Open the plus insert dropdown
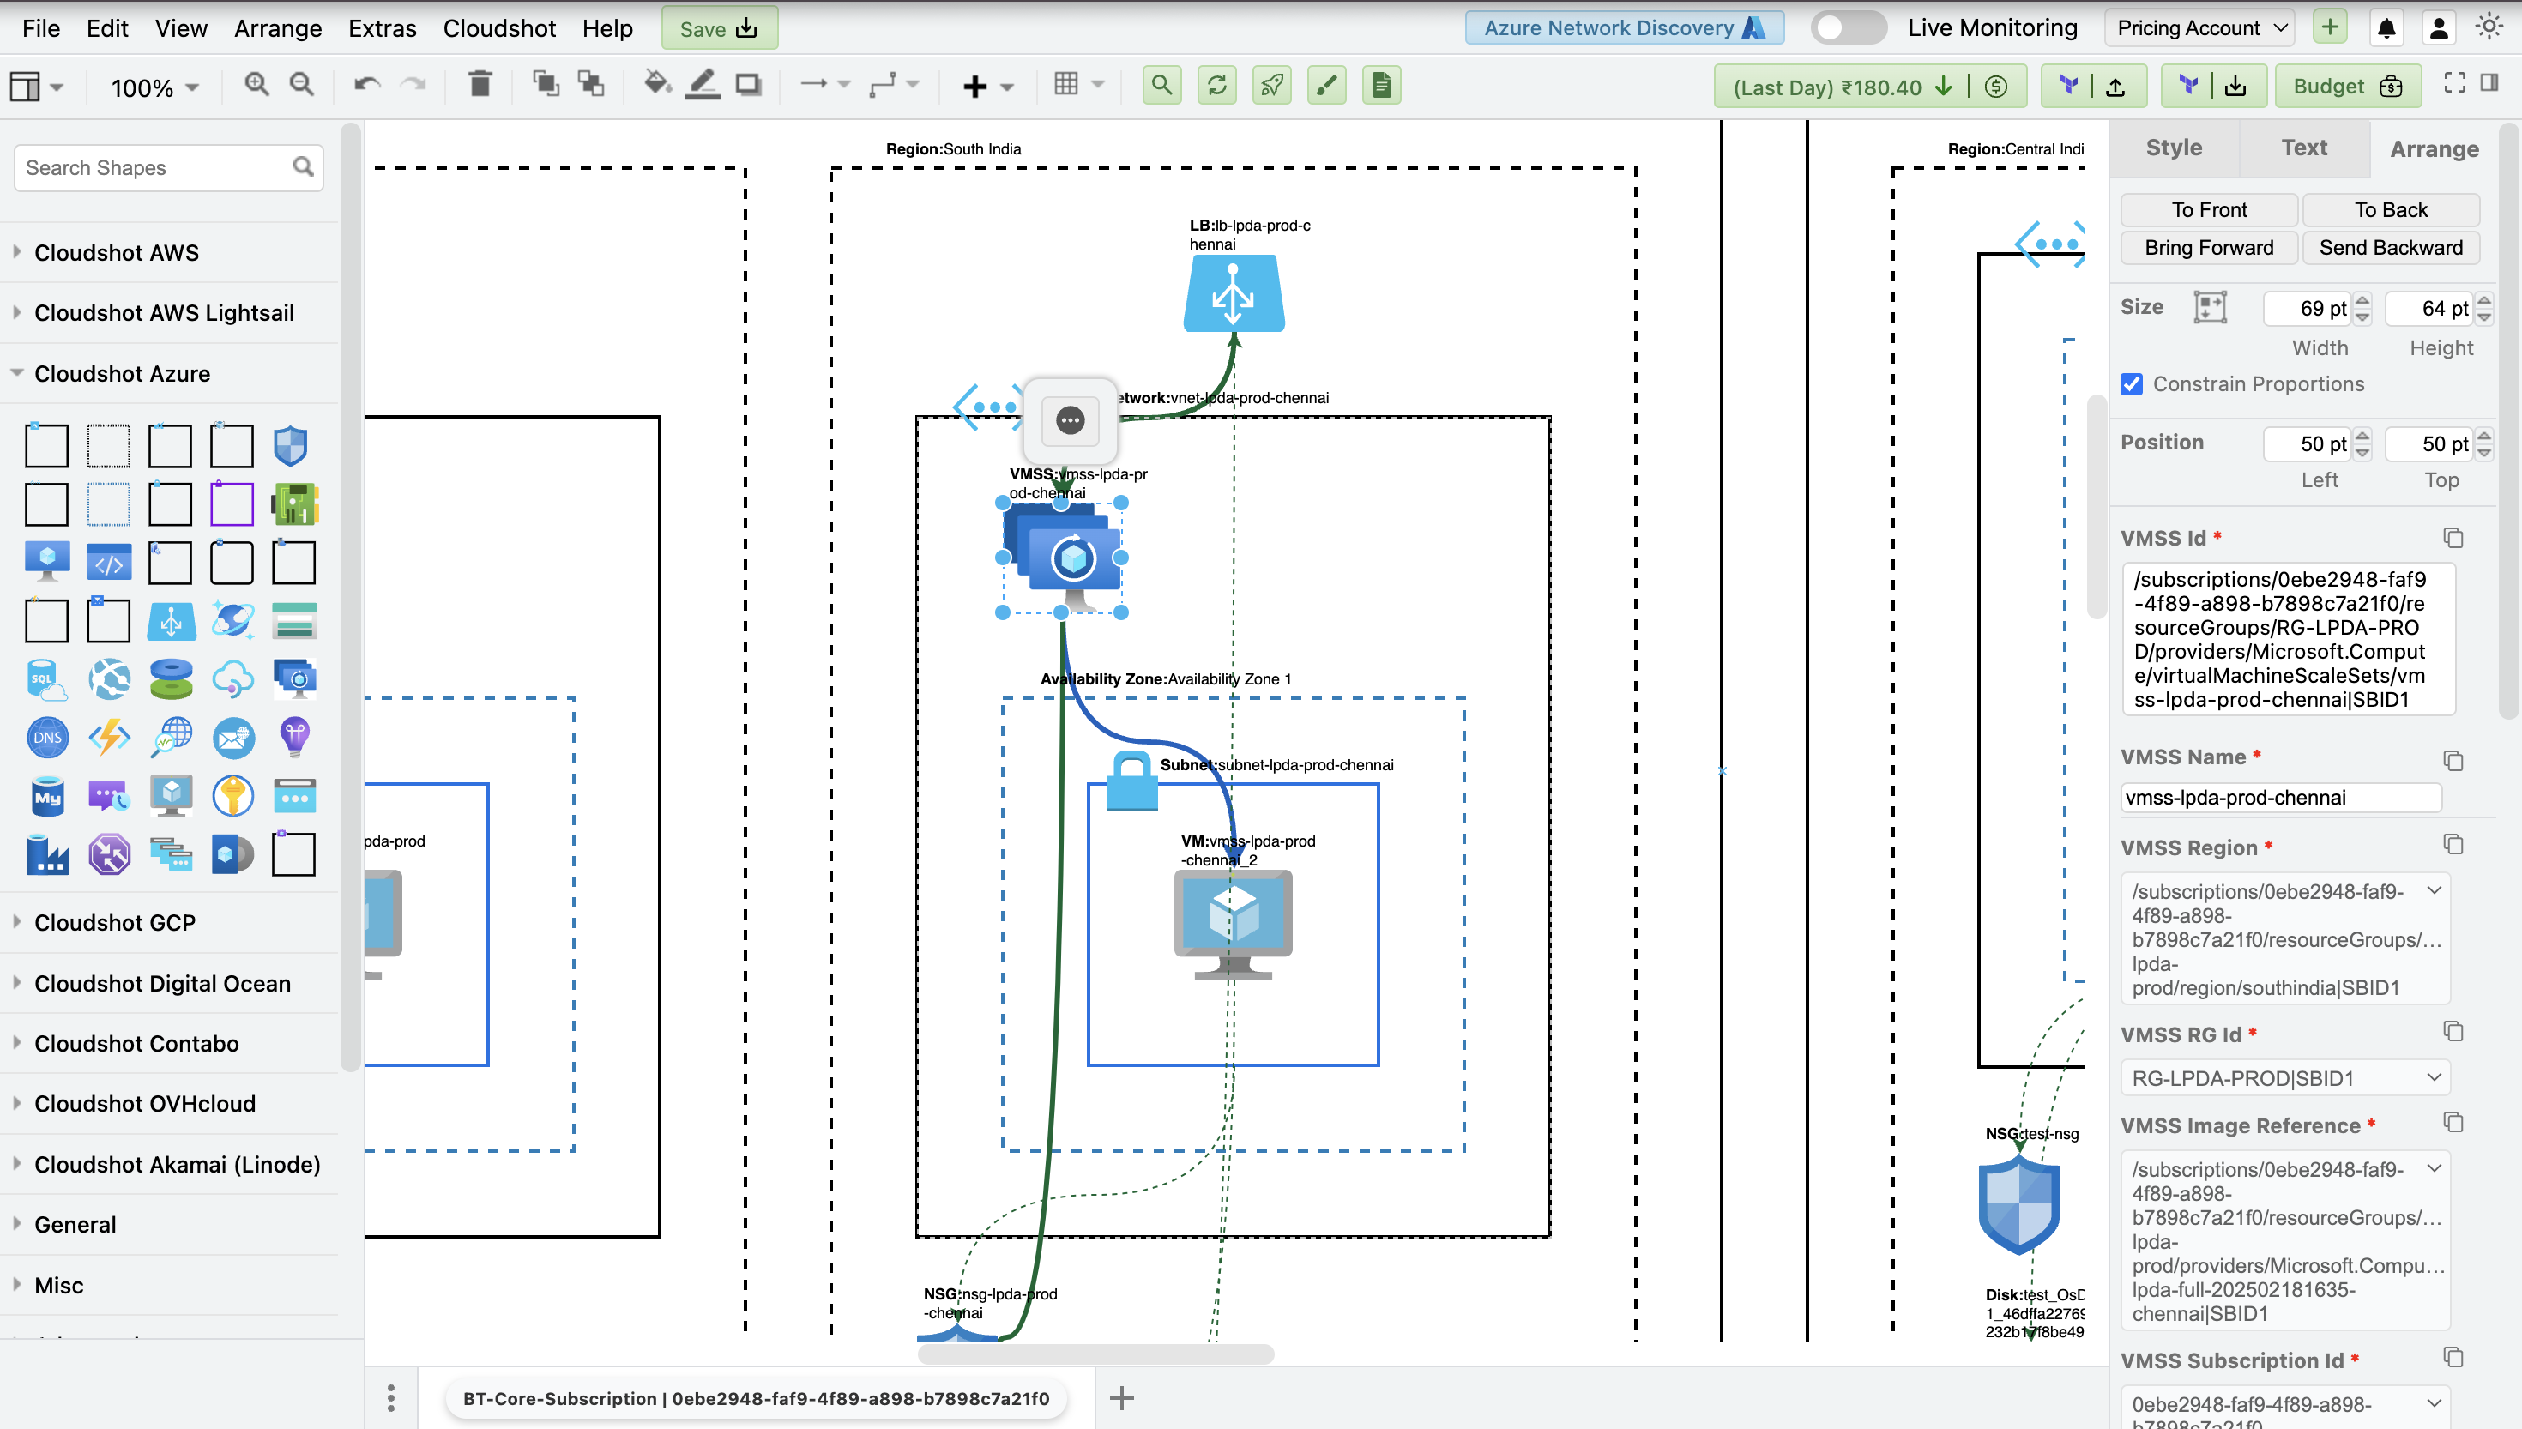Screen dimensions: 2522x1429 (987, 87)
